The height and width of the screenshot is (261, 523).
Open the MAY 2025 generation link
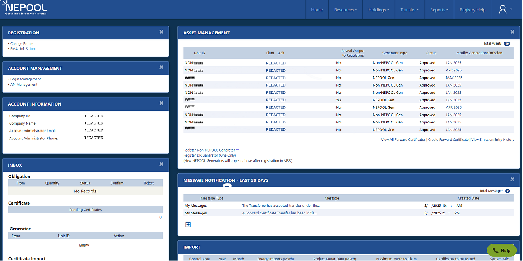click(454, 78)
